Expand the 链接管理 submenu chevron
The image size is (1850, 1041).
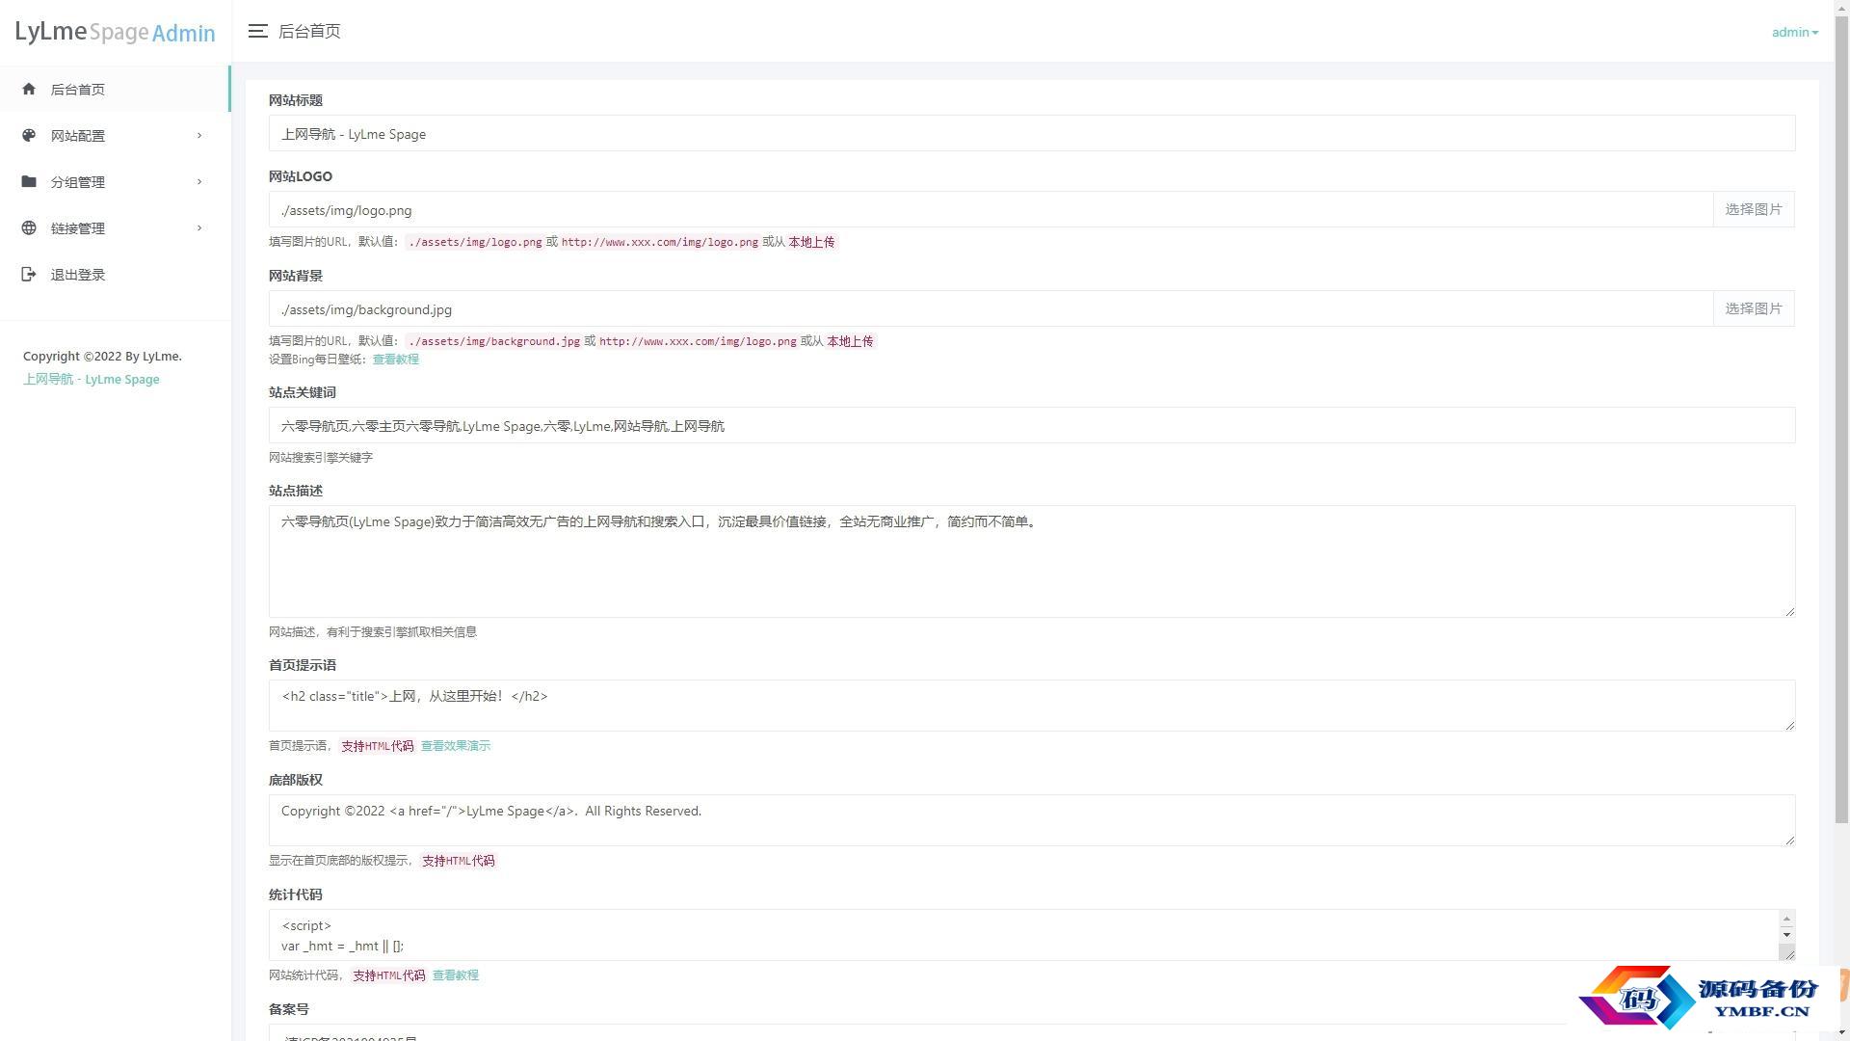pos(199,227)
